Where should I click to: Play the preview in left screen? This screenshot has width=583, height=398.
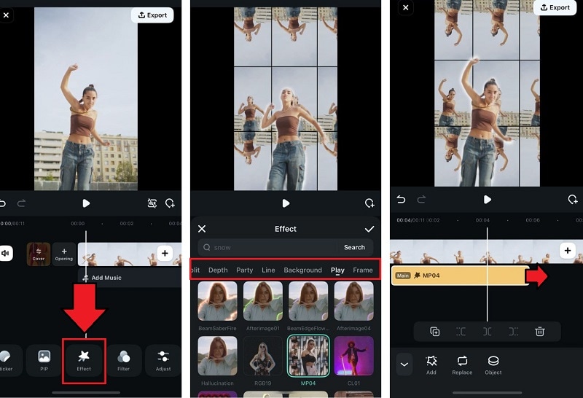tap(86, 203)
